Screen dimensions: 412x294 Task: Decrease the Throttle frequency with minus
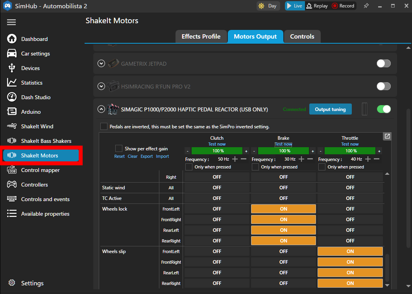(x=377, y=159)
